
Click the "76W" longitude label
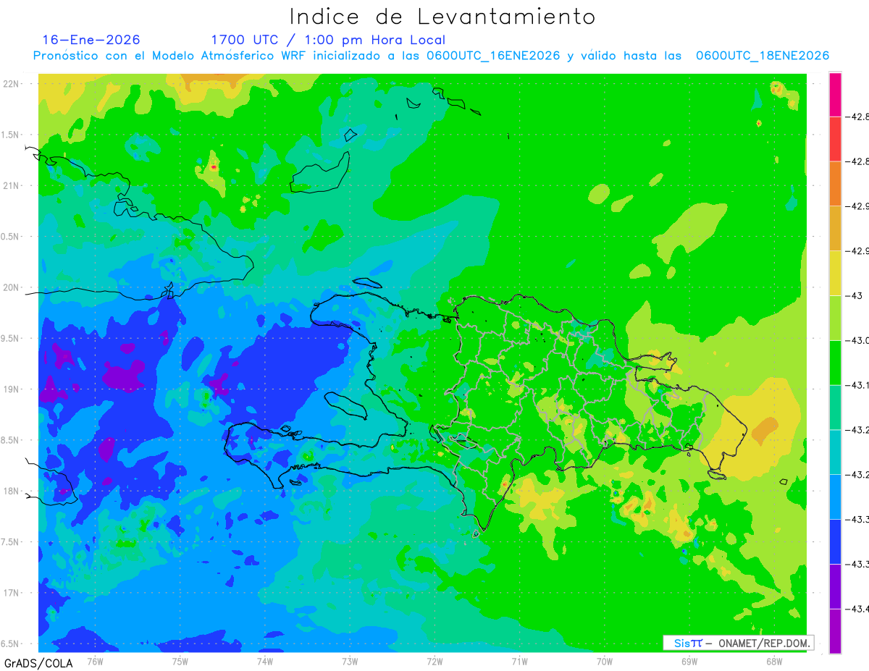click(95, 661)
